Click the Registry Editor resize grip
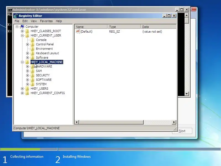 pyautogui.click(x=175, y=129)
